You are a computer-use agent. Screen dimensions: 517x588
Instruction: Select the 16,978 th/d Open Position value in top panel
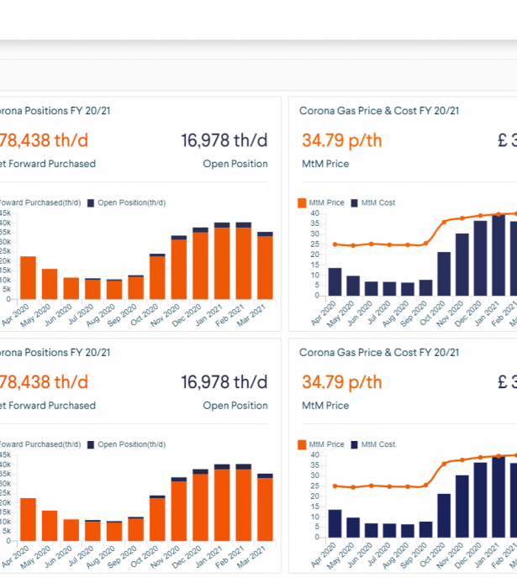[224, 140]
